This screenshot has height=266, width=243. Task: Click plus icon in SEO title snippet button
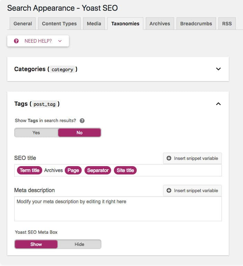pyautogui.click(x=169, y=158)
